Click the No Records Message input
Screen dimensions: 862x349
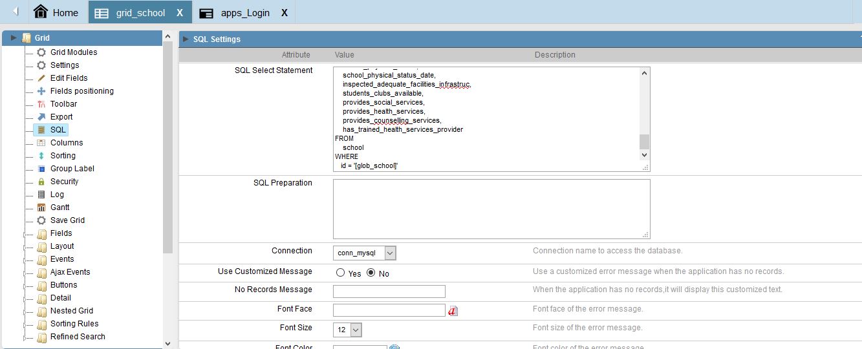(389, 291)
